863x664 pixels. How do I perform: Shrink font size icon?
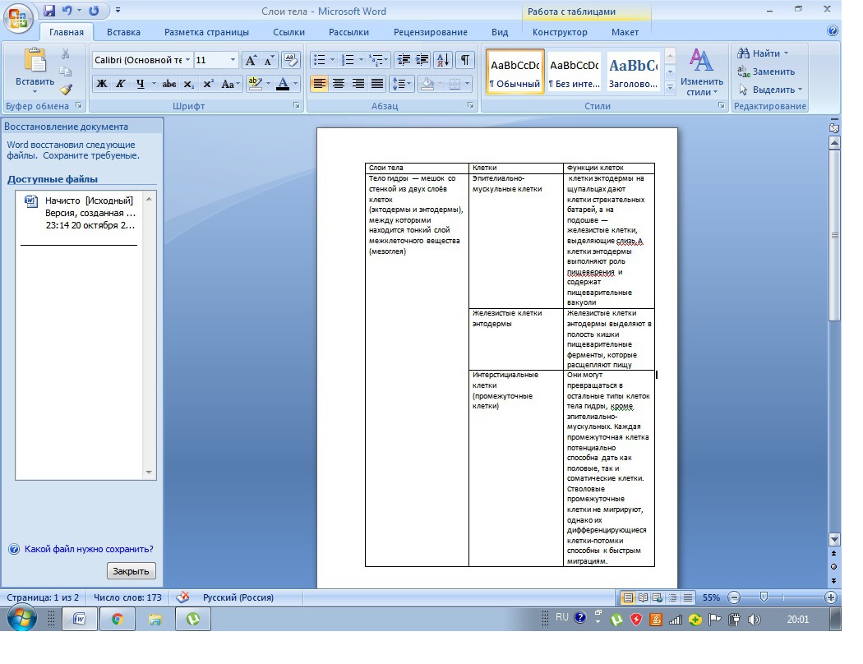tap(269, 61)
